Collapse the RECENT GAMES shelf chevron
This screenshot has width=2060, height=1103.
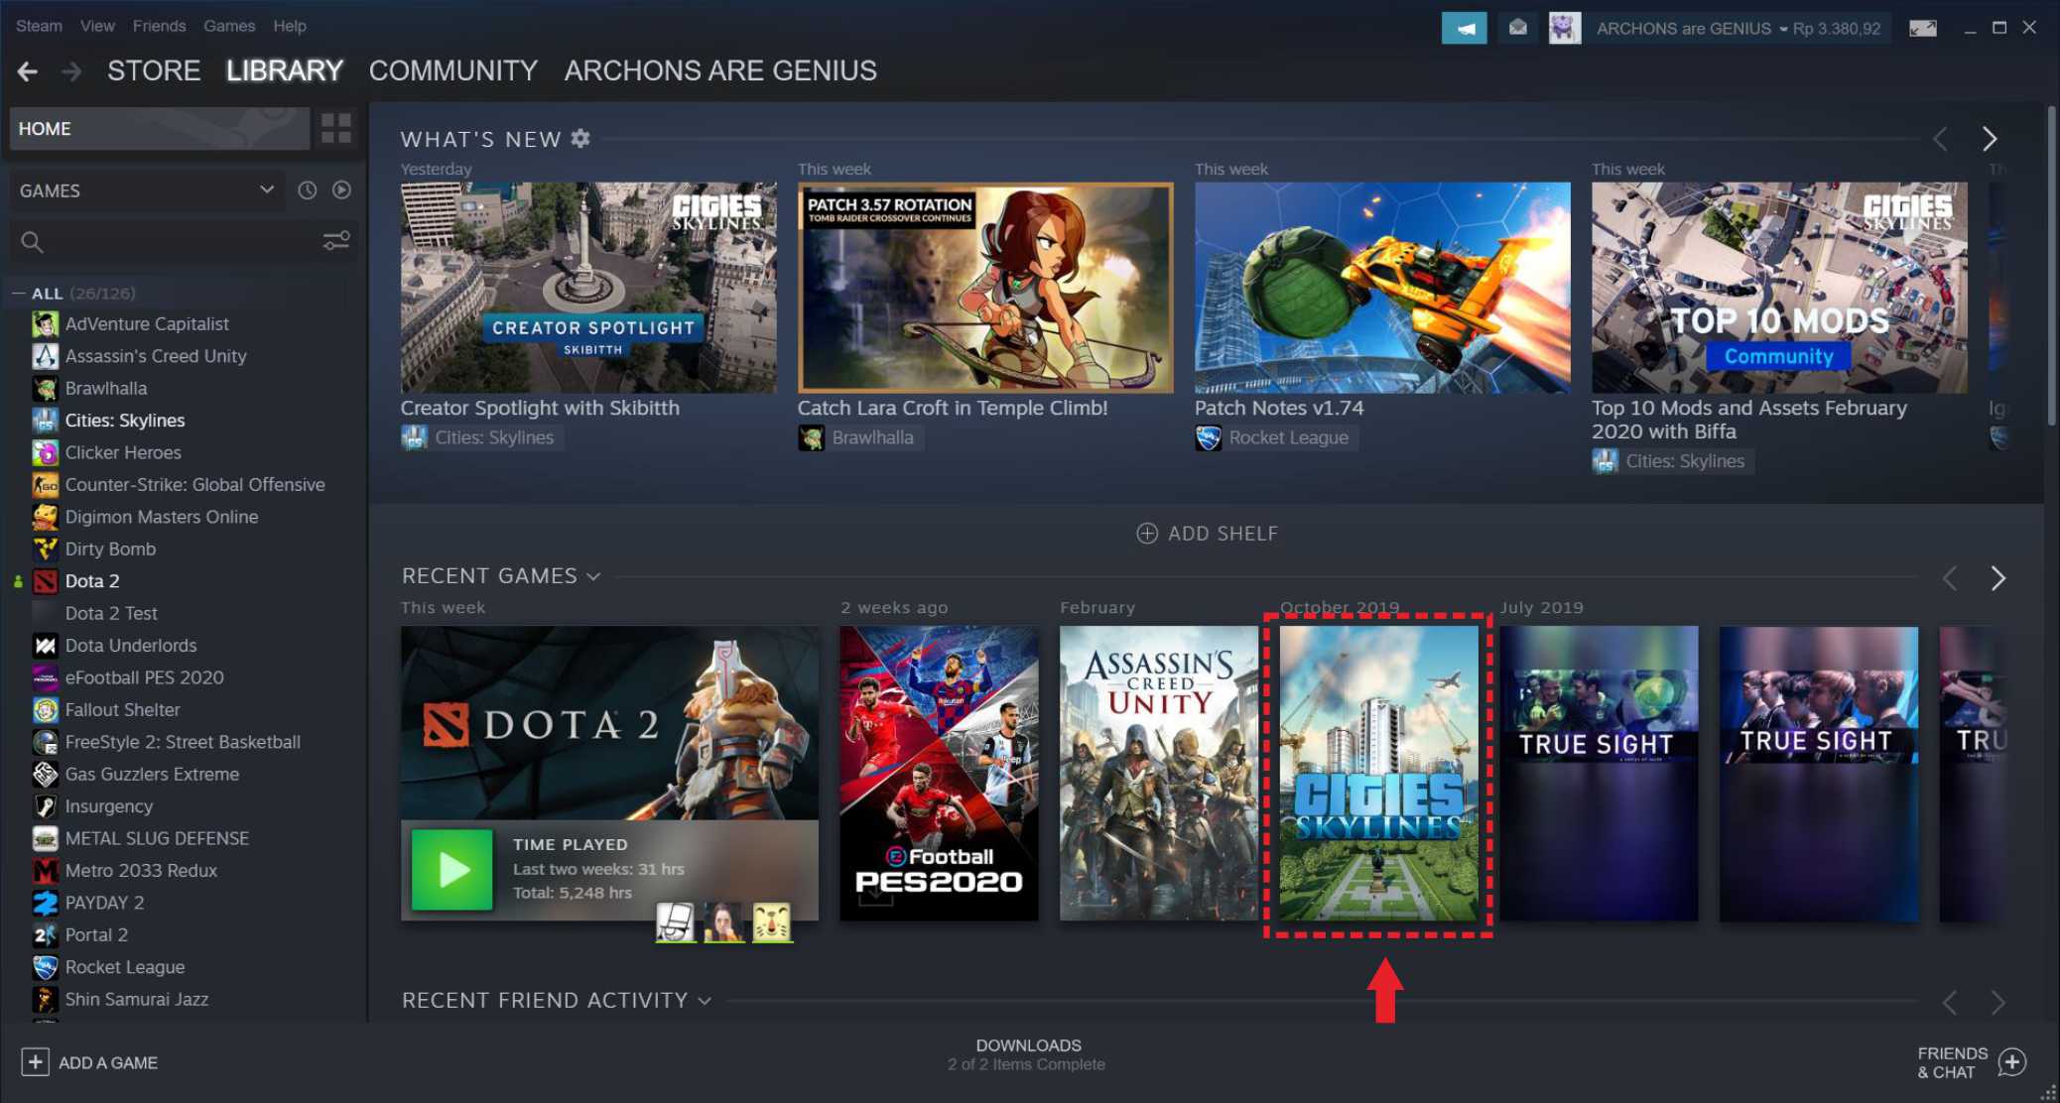593,575
